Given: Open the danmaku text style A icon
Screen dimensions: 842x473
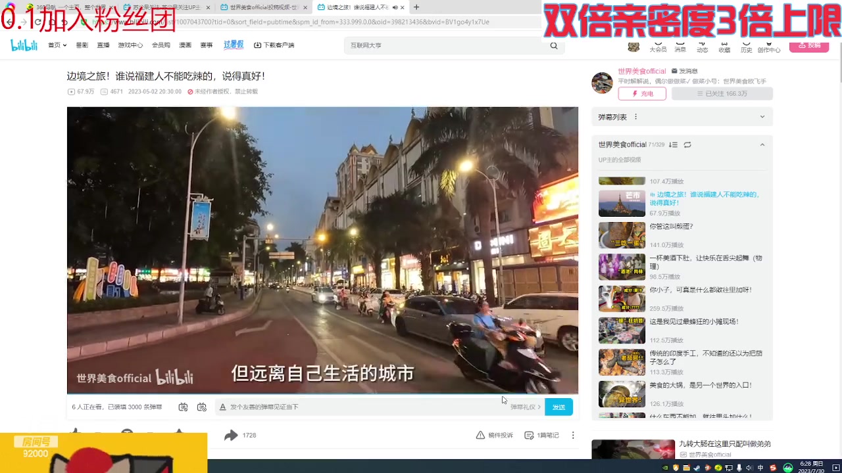Looking at the screenshot, I should pyautogui.click(x=222, y=407).
